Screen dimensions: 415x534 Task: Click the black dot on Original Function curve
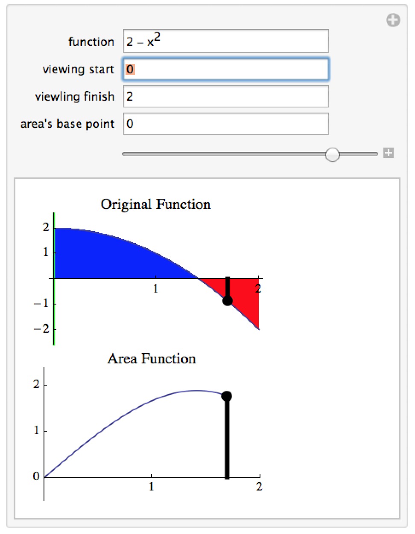(x=228, y=301)
